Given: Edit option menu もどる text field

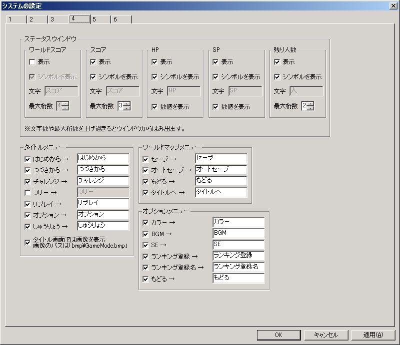Looking at the screenshot, I should pos(238,278).
